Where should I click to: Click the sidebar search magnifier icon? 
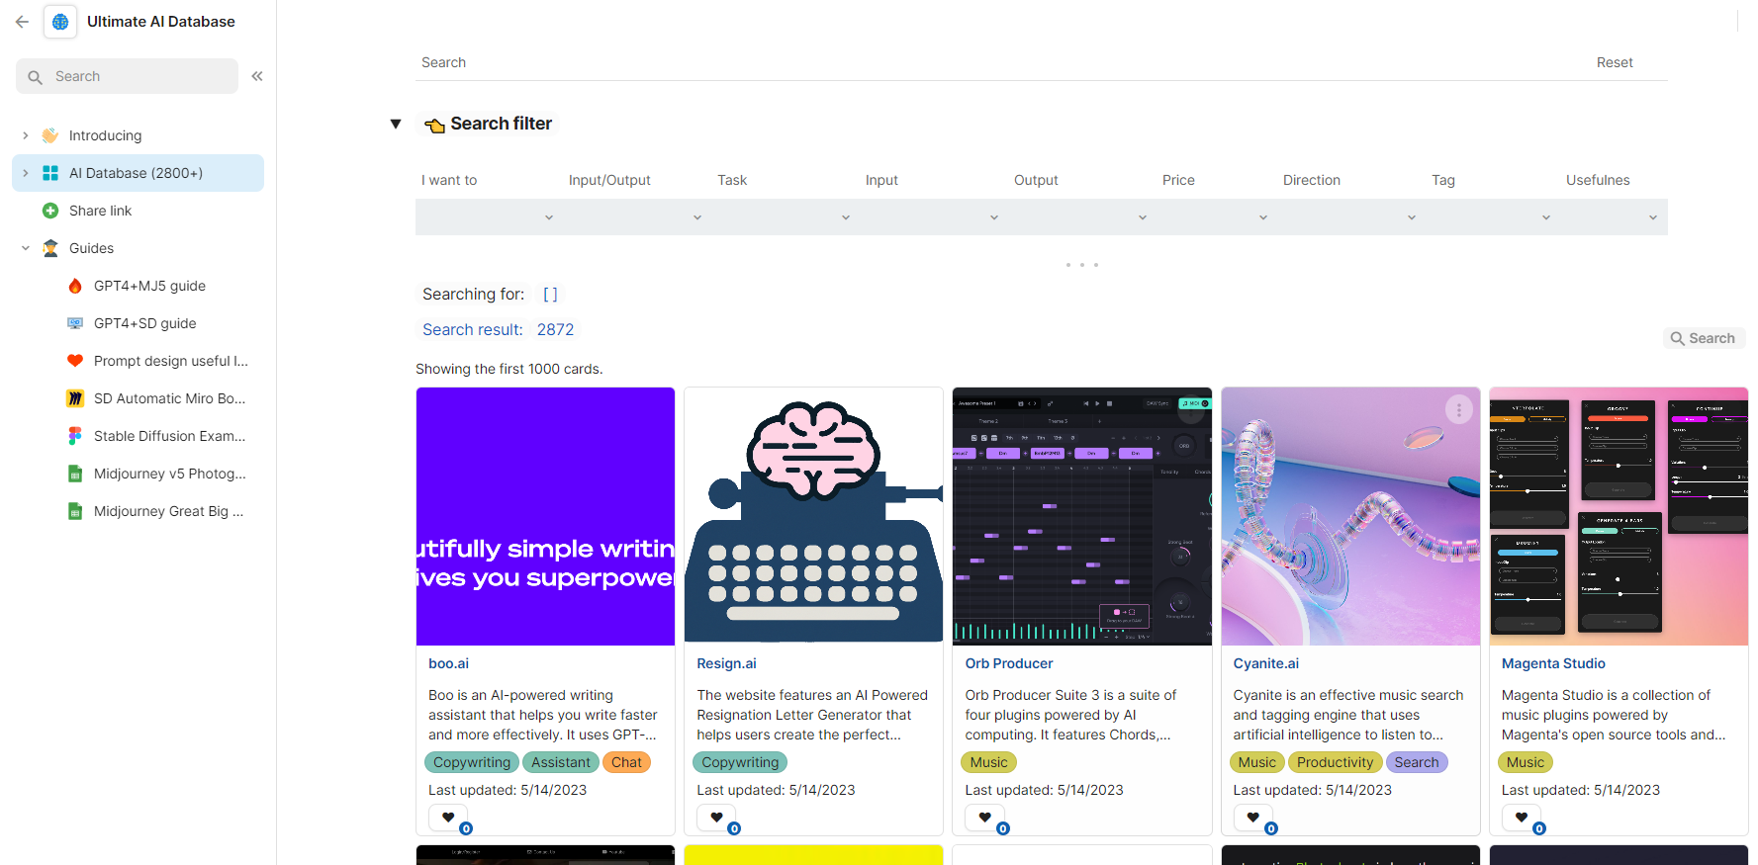(36, 77)
